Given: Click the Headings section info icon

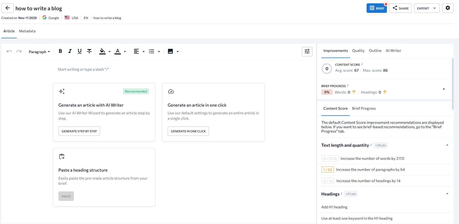Looking at the screenshot, I should point(342,194).
